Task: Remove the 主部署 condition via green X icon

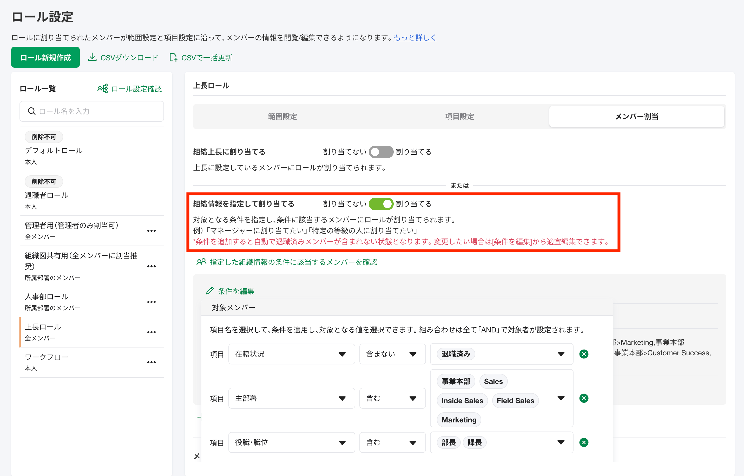Action: pos(584,398)
